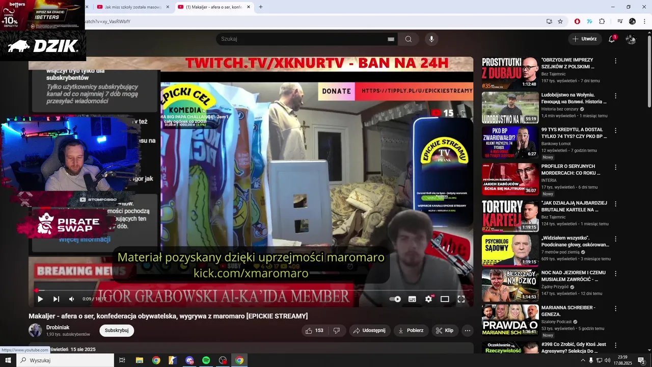Click the video play button
The height and width of the screenshot is (367, 652).
(x=40, y=299)
